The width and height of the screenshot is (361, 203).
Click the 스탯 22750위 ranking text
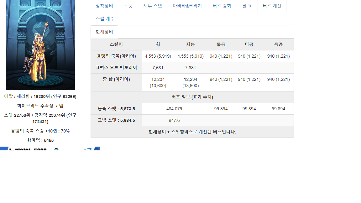pos(40,118)
